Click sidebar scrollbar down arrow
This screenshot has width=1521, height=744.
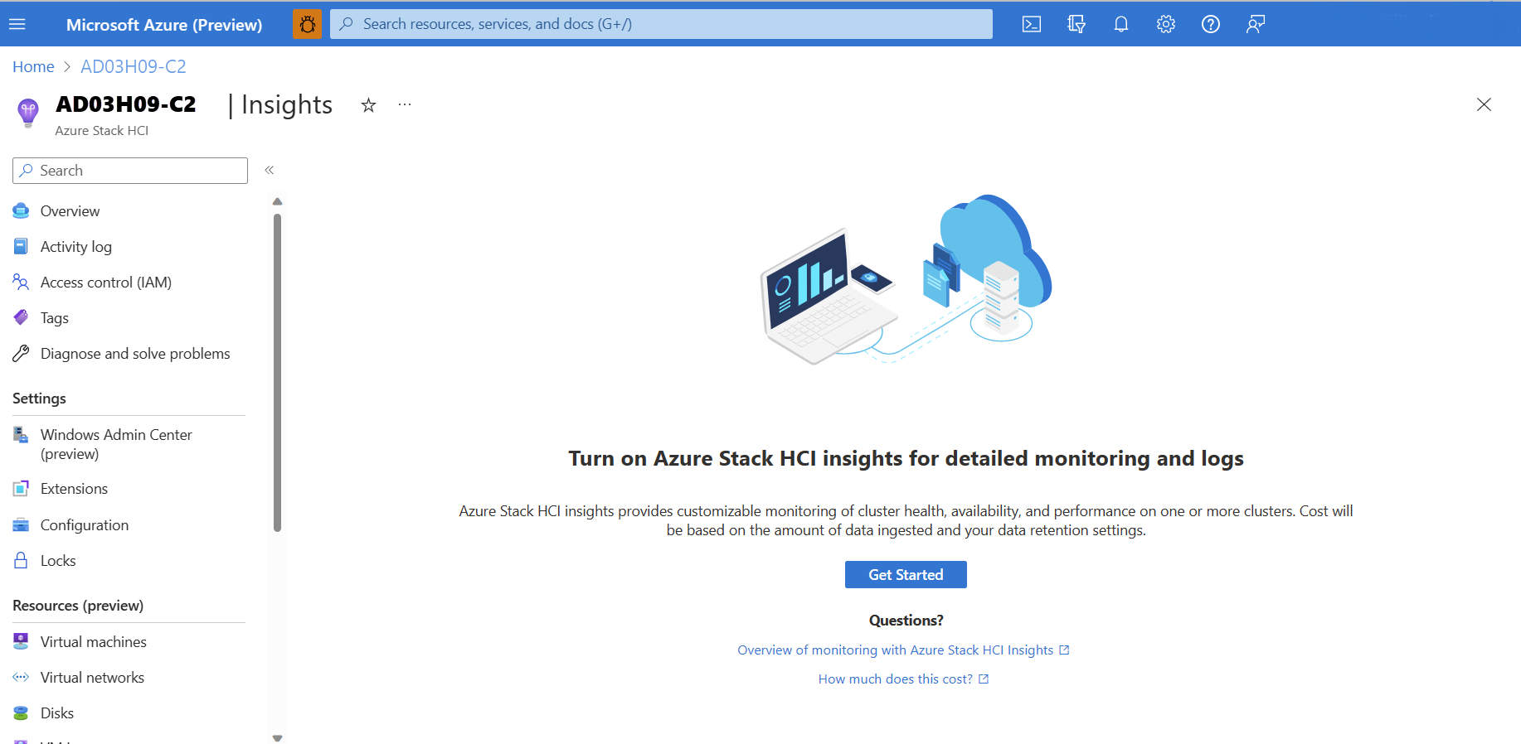277,737
